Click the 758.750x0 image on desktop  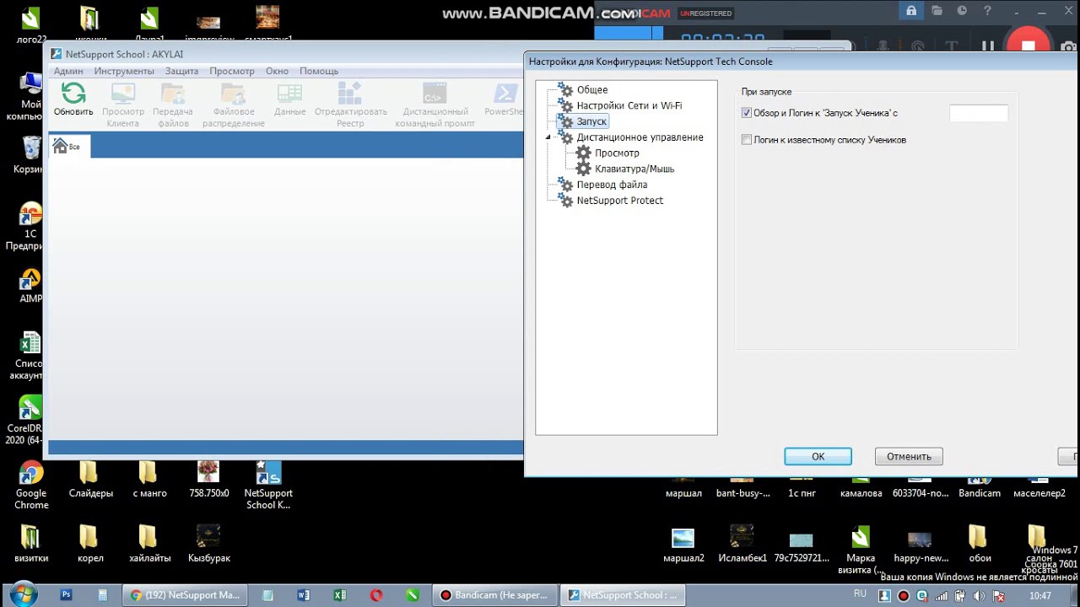[208, 479]
